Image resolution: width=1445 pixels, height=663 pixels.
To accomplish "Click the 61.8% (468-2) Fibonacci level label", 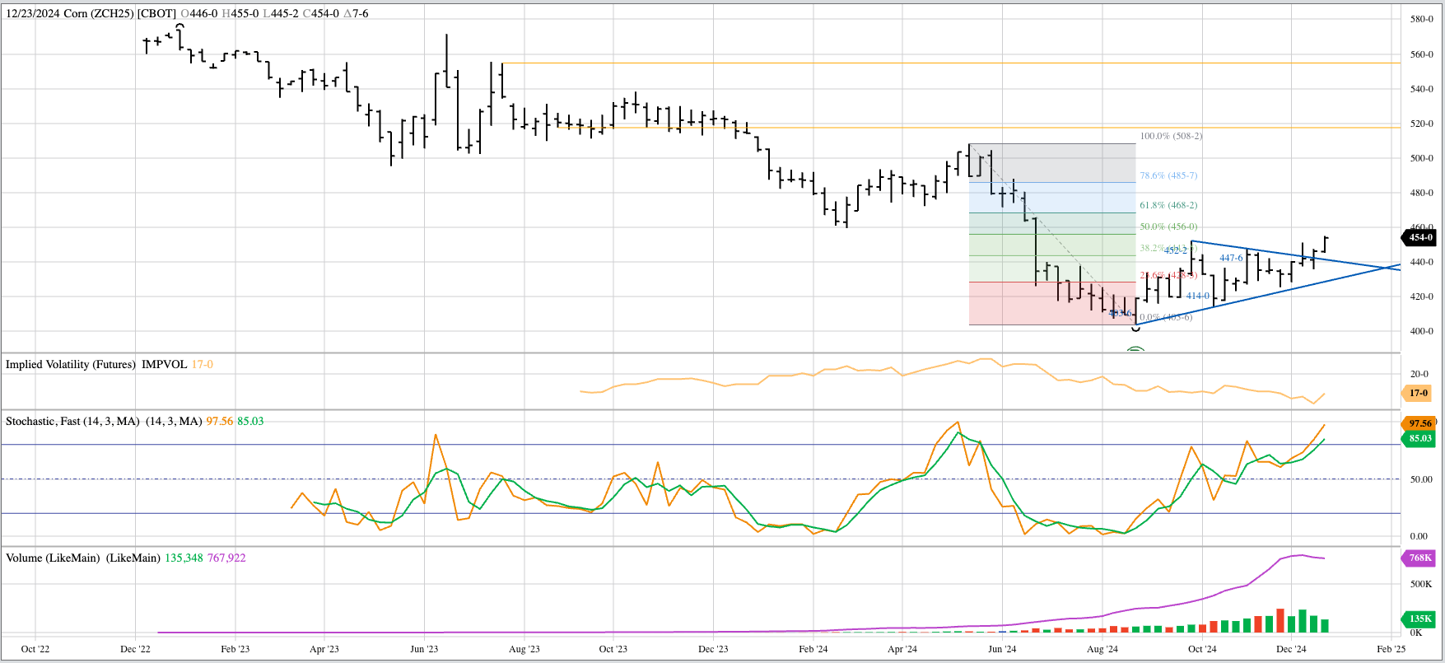I will coord(1168,205).
